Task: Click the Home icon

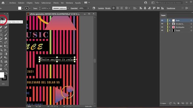Action: coord(3,3)
